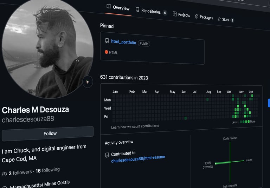
Task: Click the charlesdesouza88 username
Action: (28, 119)
